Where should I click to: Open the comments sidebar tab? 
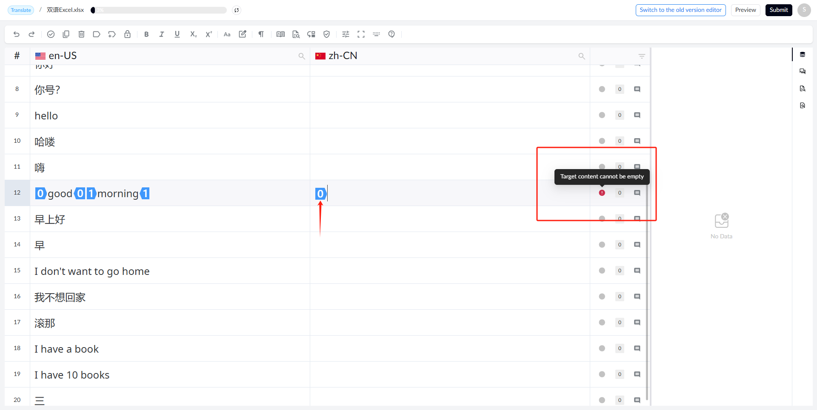click(803, 71)
